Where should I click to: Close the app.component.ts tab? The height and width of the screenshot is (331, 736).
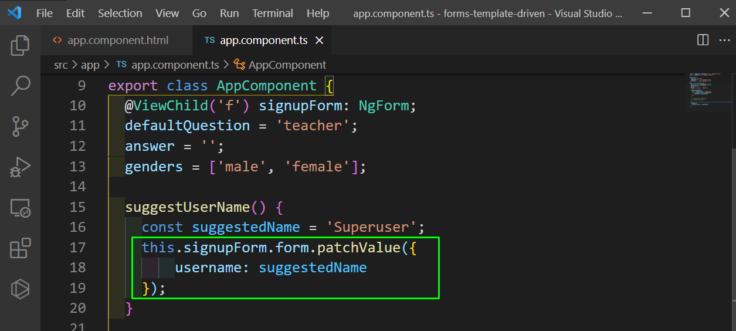(x=320, y=40)
